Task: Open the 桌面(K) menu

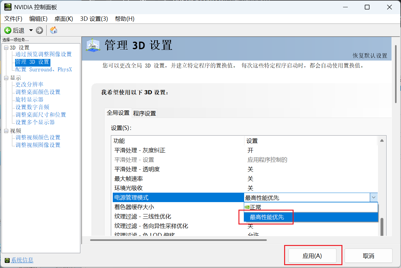Action: click(x=64, y=19)
